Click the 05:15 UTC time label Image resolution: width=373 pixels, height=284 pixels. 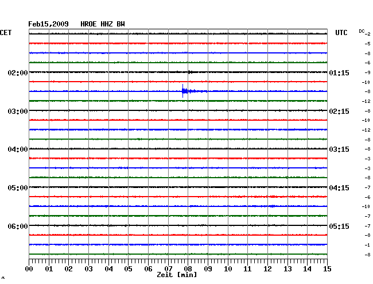tap(339, 226)
